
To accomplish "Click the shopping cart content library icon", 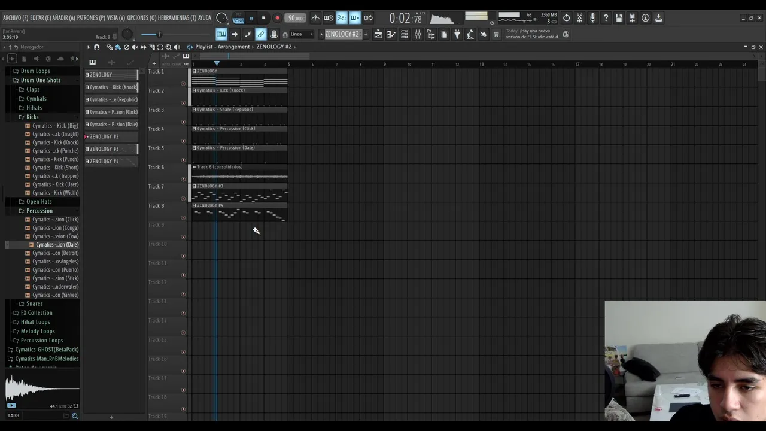I will click(496, 34).
